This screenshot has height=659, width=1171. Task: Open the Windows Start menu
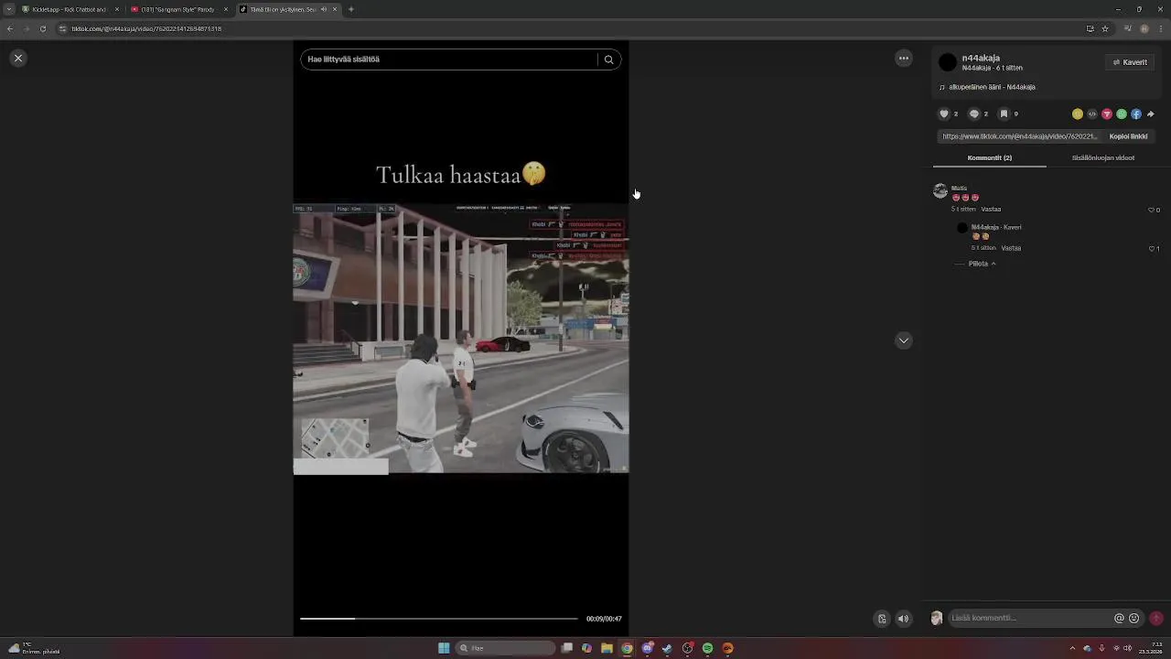coord(444,648)
